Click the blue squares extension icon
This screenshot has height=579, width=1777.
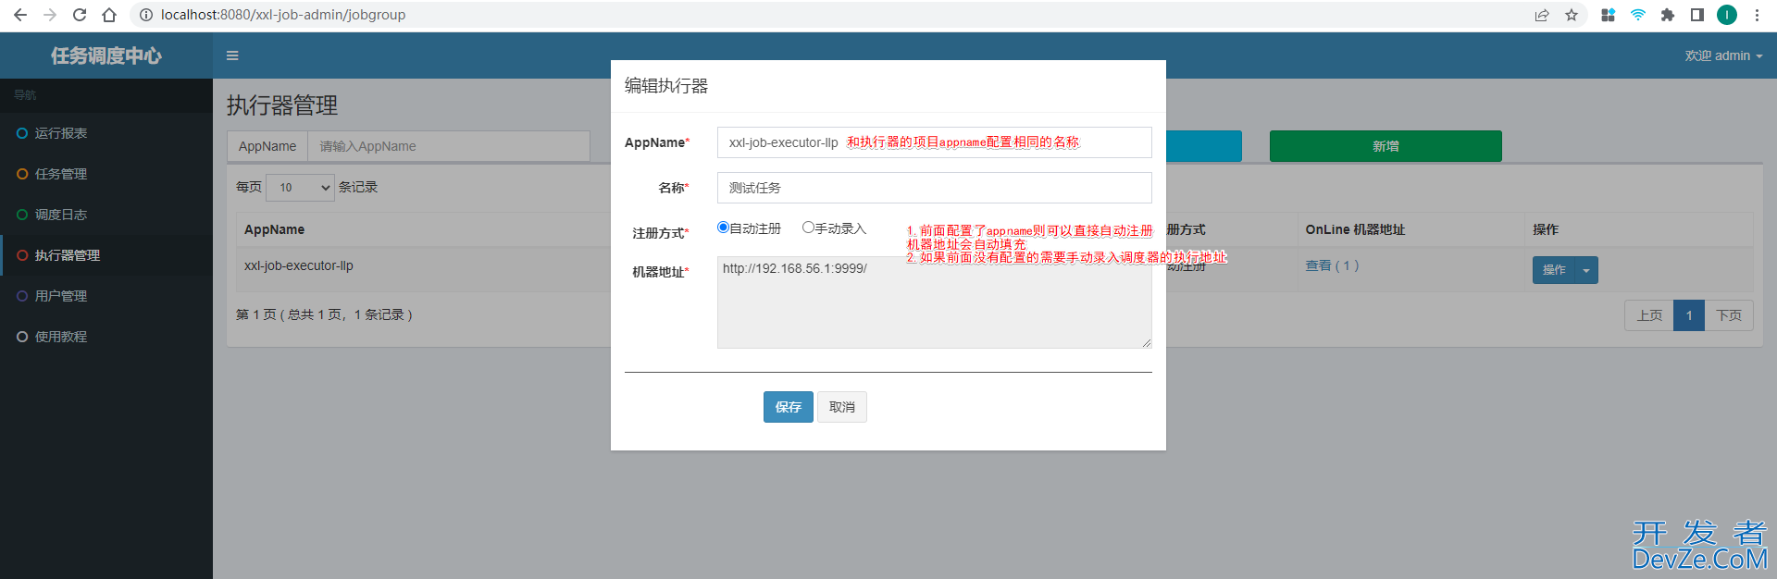(1609, 15)
